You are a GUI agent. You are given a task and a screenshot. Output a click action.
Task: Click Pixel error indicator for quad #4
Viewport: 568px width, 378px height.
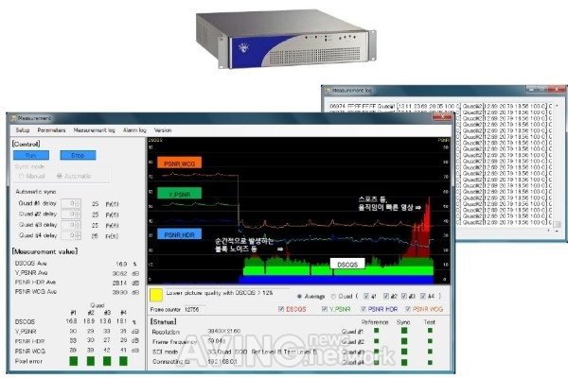pos(123,361)
